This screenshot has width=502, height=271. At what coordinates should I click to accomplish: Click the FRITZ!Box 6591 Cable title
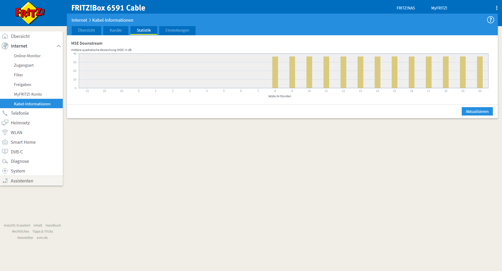pos(108,8)
